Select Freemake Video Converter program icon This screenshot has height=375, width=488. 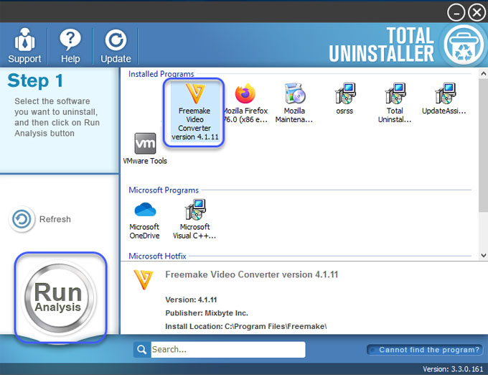[193, 95]
